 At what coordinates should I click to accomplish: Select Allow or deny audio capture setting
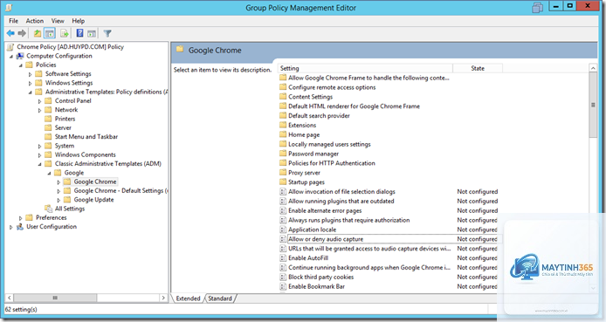point(326,239)
